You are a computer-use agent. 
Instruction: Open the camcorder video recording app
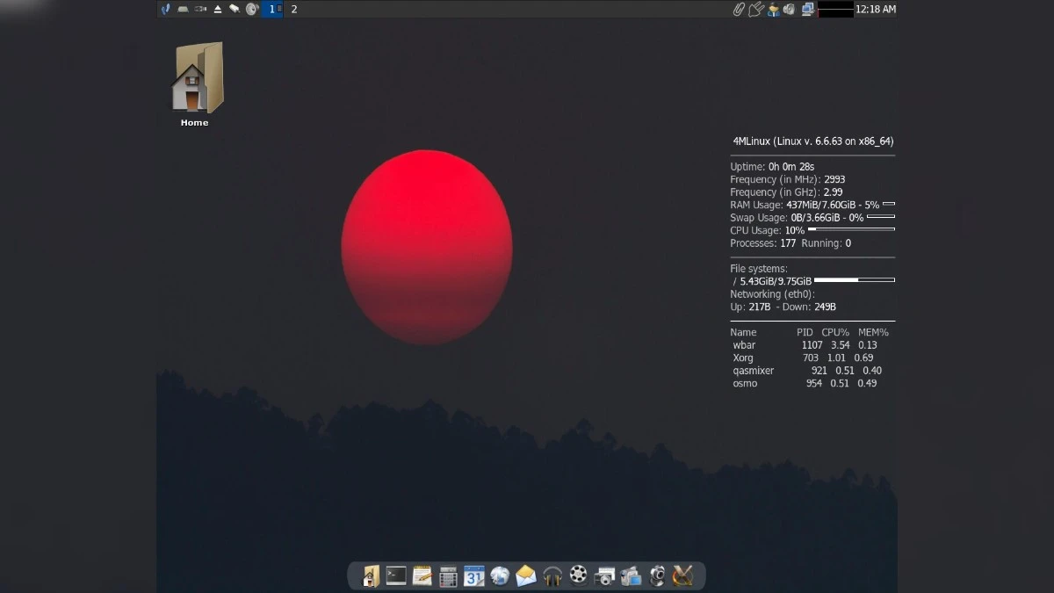click(x=631, y=575)
